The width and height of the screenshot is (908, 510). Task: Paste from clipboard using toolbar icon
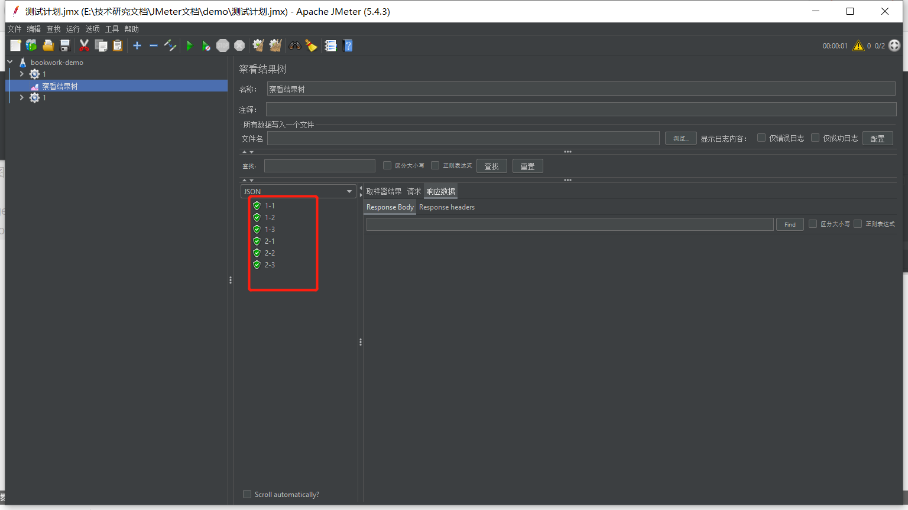(118, 45)
